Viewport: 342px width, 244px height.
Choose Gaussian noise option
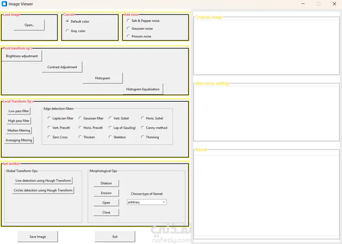point(128,28)
